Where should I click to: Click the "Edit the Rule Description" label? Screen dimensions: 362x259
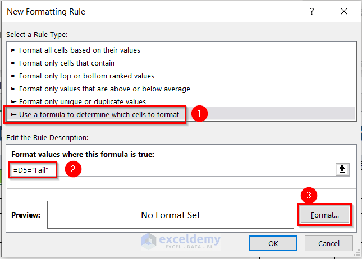[47, 137]
